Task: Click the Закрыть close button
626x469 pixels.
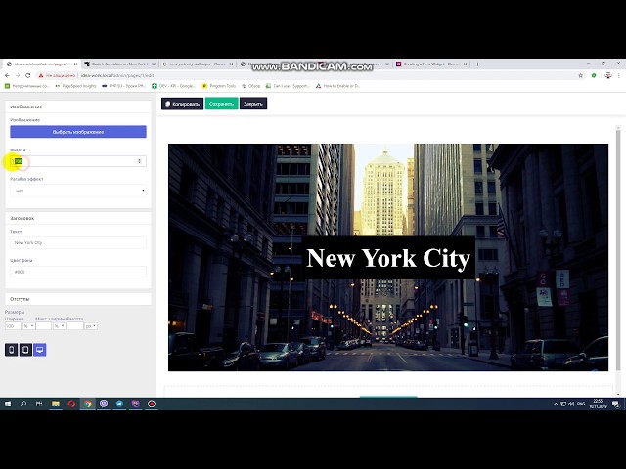Action: click(x=253, y=104)
